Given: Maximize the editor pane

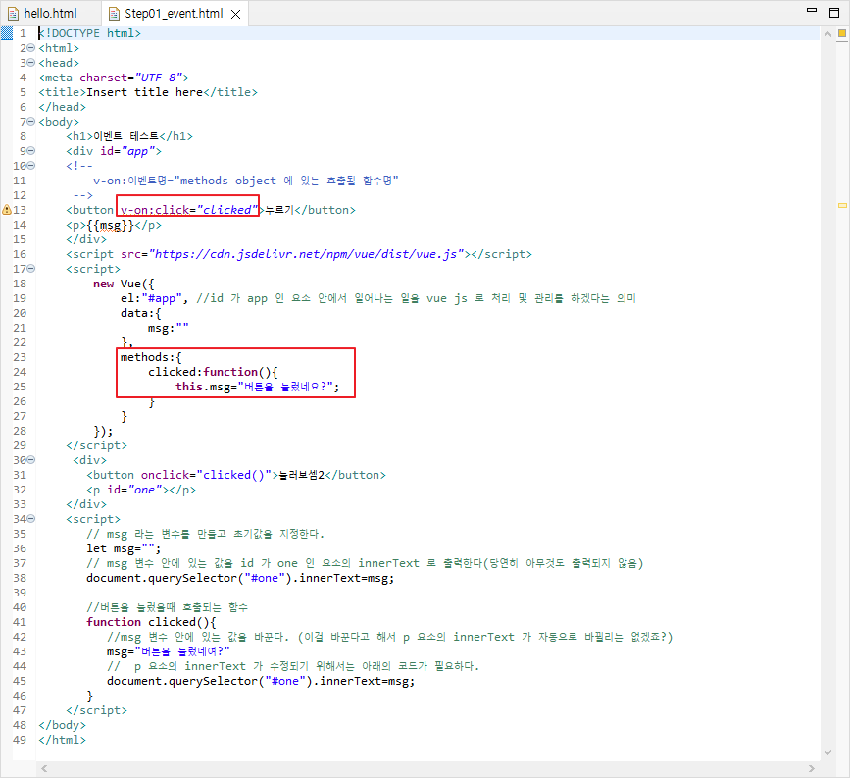Looking at the screenshot, I should pyautogui.click(x=834, y=13).
